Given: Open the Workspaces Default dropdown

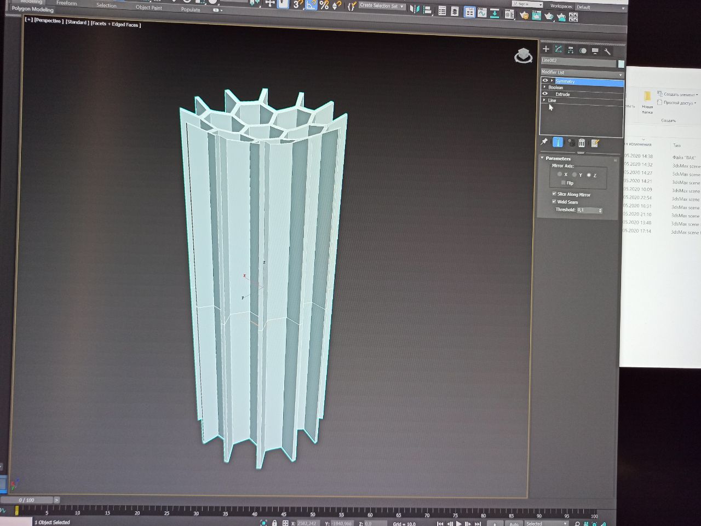Looking at the screenshot, I should [600, 7].
